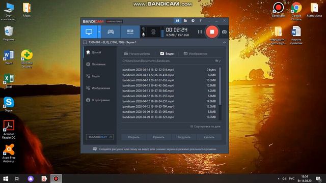
Task: Open Google Chrome desktop shortcut
Action: tap(296, 11)
